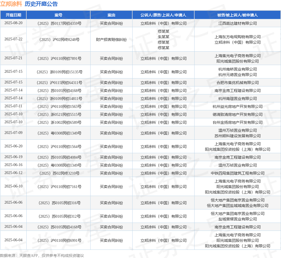Click case number 浙0109民初14811号
The width and height of the screenshot is (281, 258).
tap(59, 99)
